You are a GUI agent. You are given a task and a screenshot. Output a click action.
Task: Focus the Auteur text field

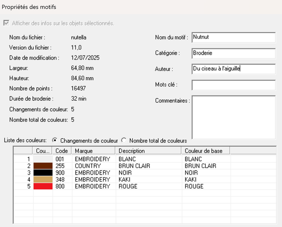[233, 69]
